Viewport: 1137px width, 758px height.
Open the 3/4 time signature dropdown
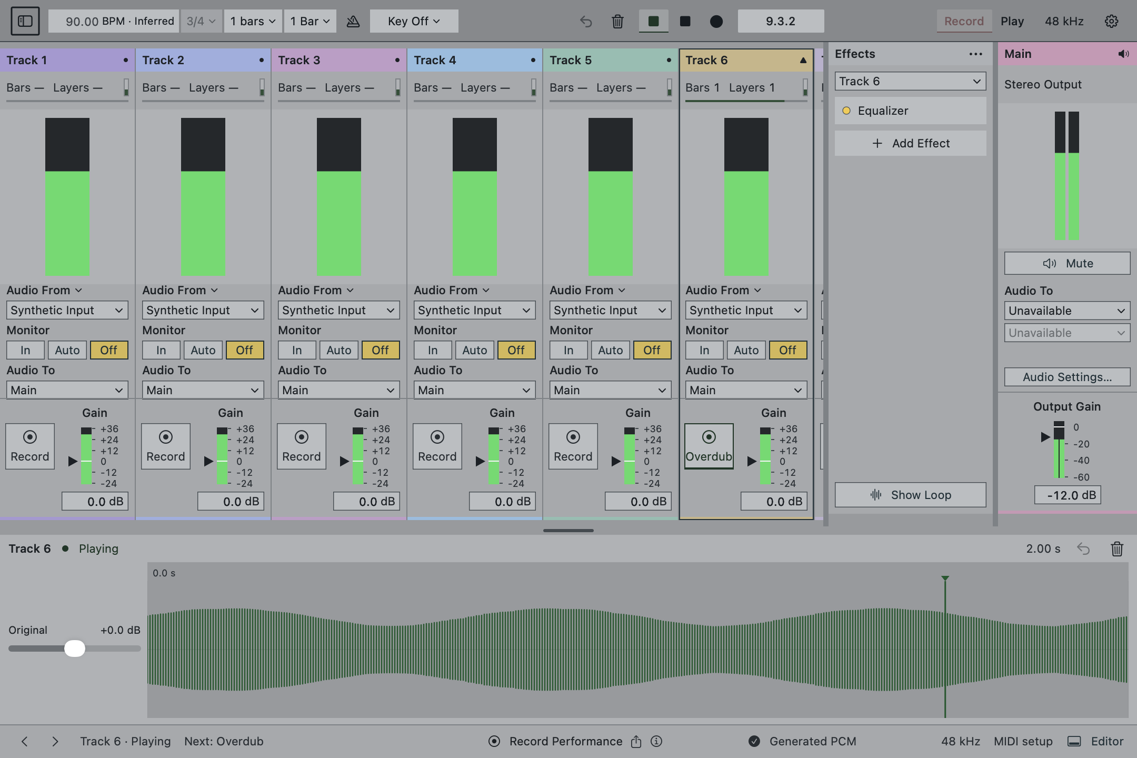(201, 21)
